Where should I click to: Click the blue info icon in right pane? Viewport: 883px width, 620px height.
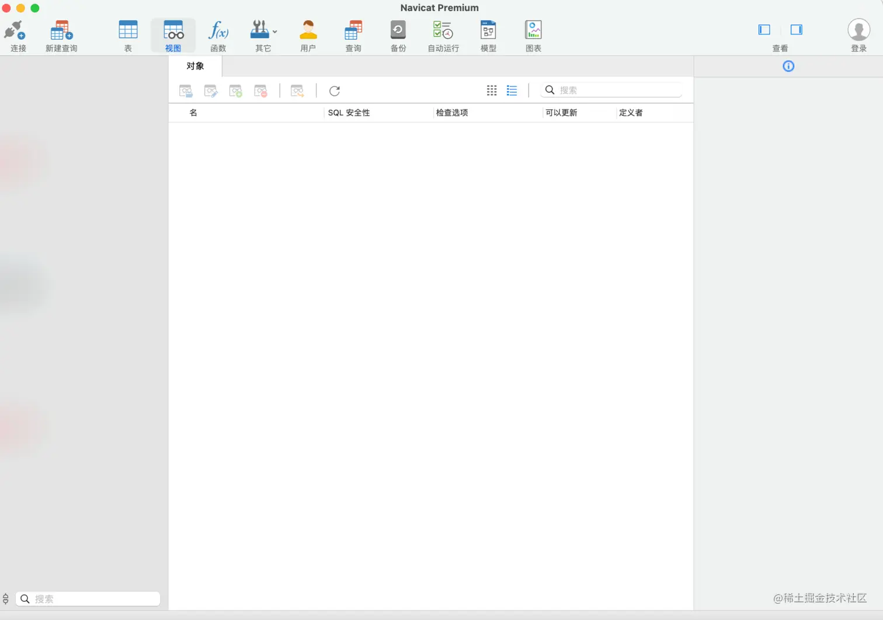point(788,66)
